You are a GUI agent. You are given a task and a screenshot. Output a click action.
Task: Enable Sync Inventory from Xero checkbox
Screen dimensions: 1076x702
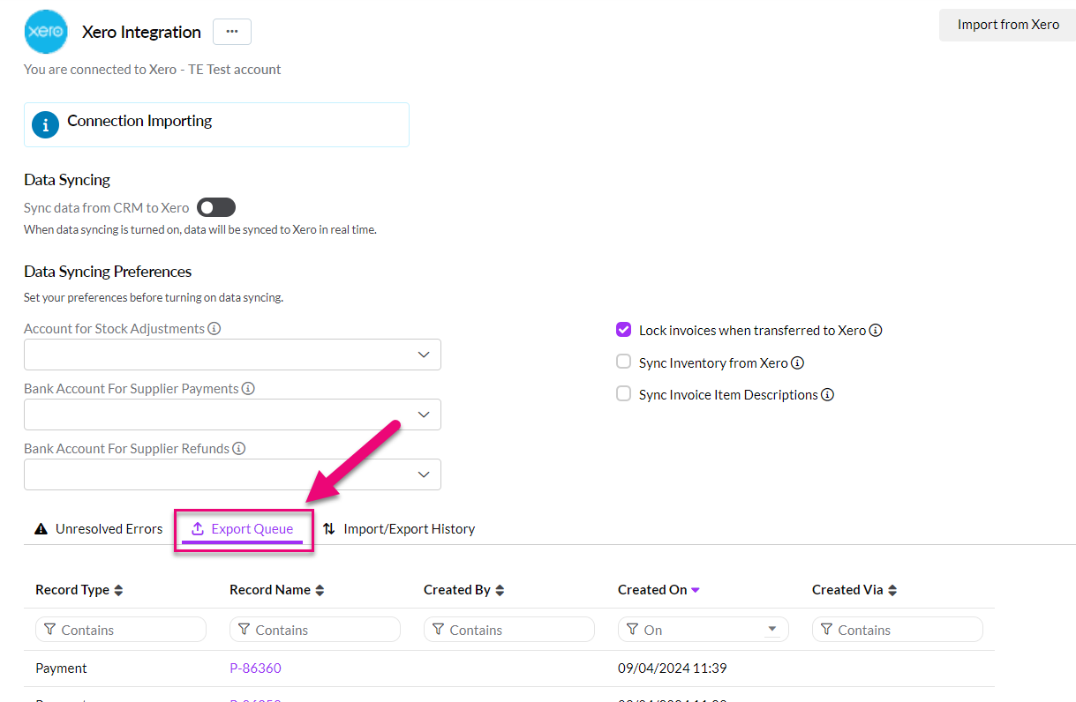click(x=624, y=362)
